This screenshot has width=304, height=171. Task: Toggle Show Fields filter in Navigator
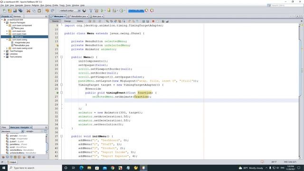coord(8,157)
